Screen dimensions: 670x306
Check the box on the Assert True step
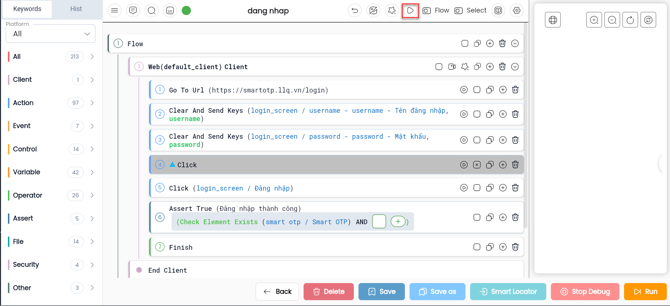click(x=477, y=217)
